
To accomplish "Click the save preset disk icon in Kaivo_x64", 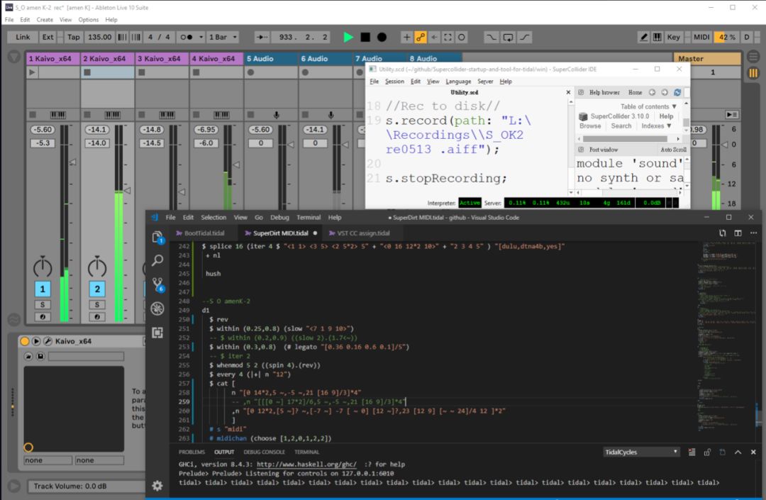I will (40, 357).
